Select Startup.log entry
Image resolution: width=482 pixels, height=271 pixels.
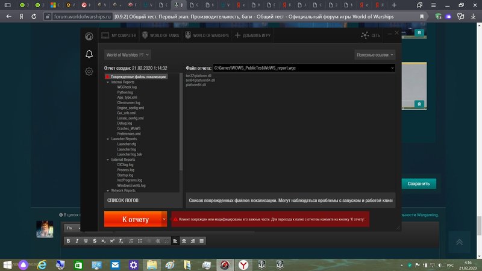pyautogui.click(x=125, y=175)
